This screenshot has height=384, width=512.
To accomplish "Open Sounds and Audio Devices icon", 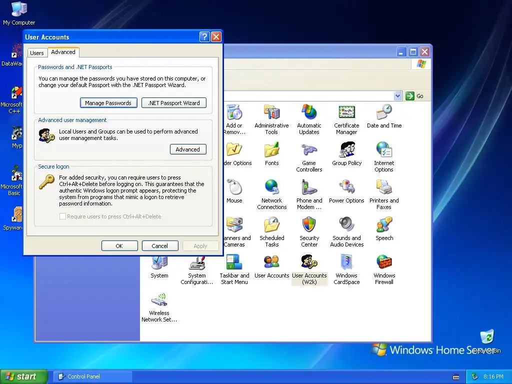I will [346, 232].
